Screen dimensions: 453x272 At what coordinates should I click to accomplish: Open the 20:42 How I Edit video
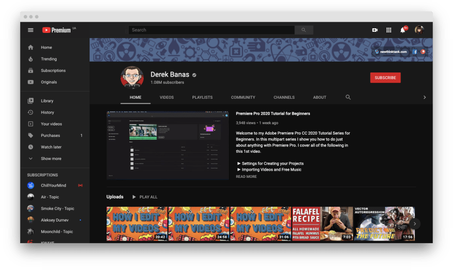(137, 224)
